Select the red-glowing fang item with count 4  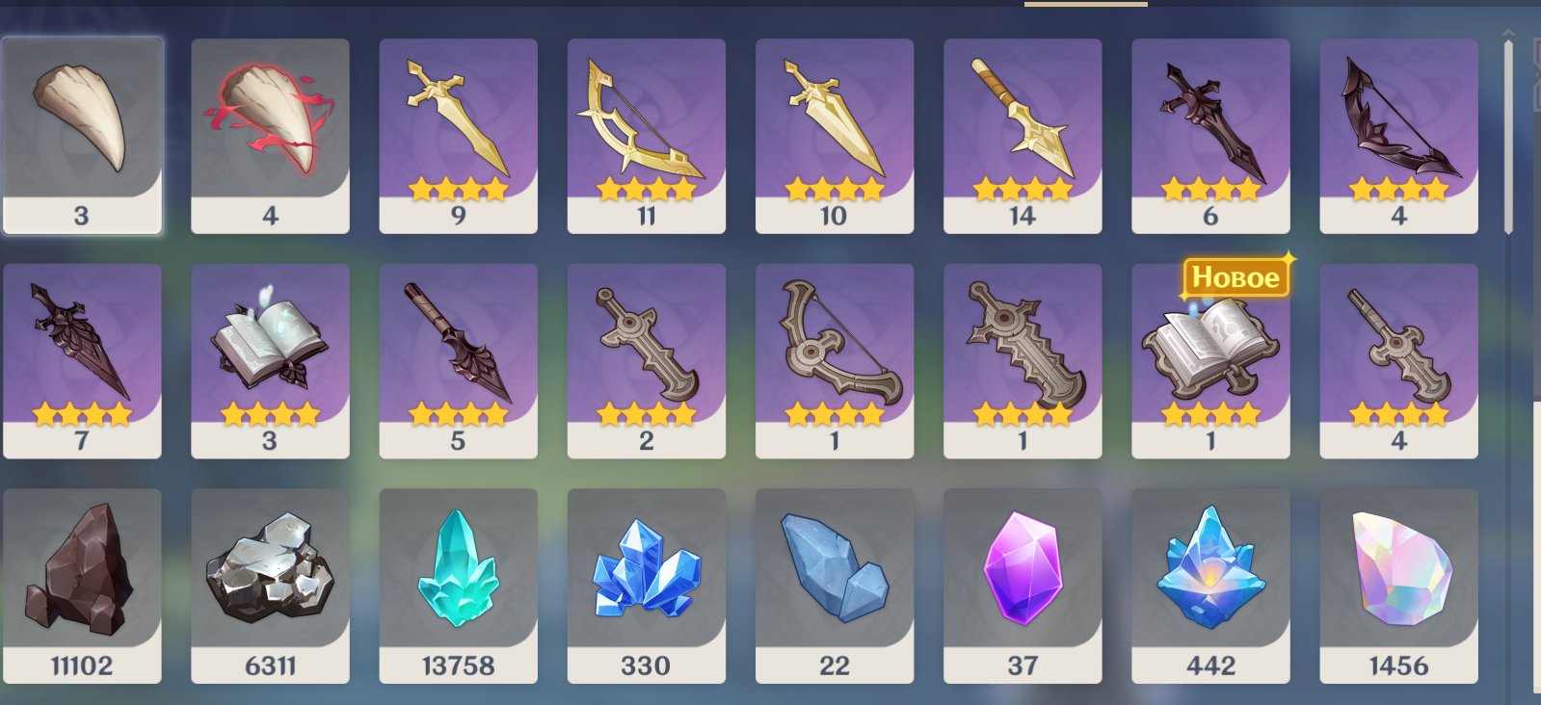click(x=270, y=136)
